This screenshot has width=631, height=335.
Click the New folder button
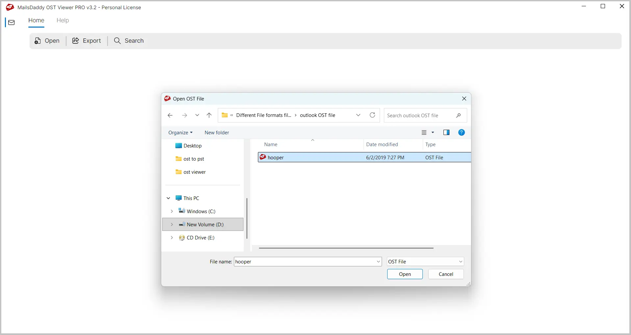[217, 133]
